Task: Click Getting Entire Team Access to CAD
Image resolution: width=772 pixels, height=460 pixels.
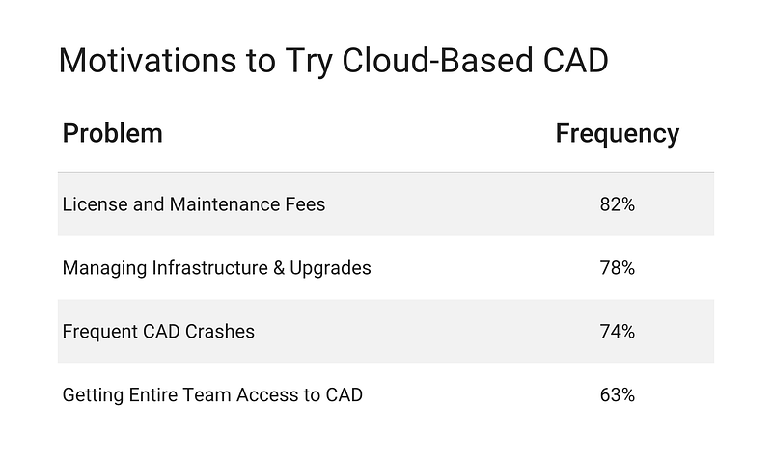Action: pyautogui.click(x=212, y=395)
